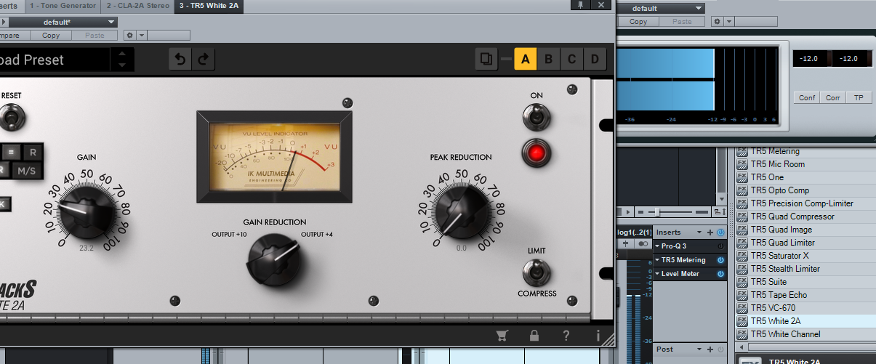Bypass the Pro-Q 3 insert power button
Viewport: 876px width, 364px height.
720,246
